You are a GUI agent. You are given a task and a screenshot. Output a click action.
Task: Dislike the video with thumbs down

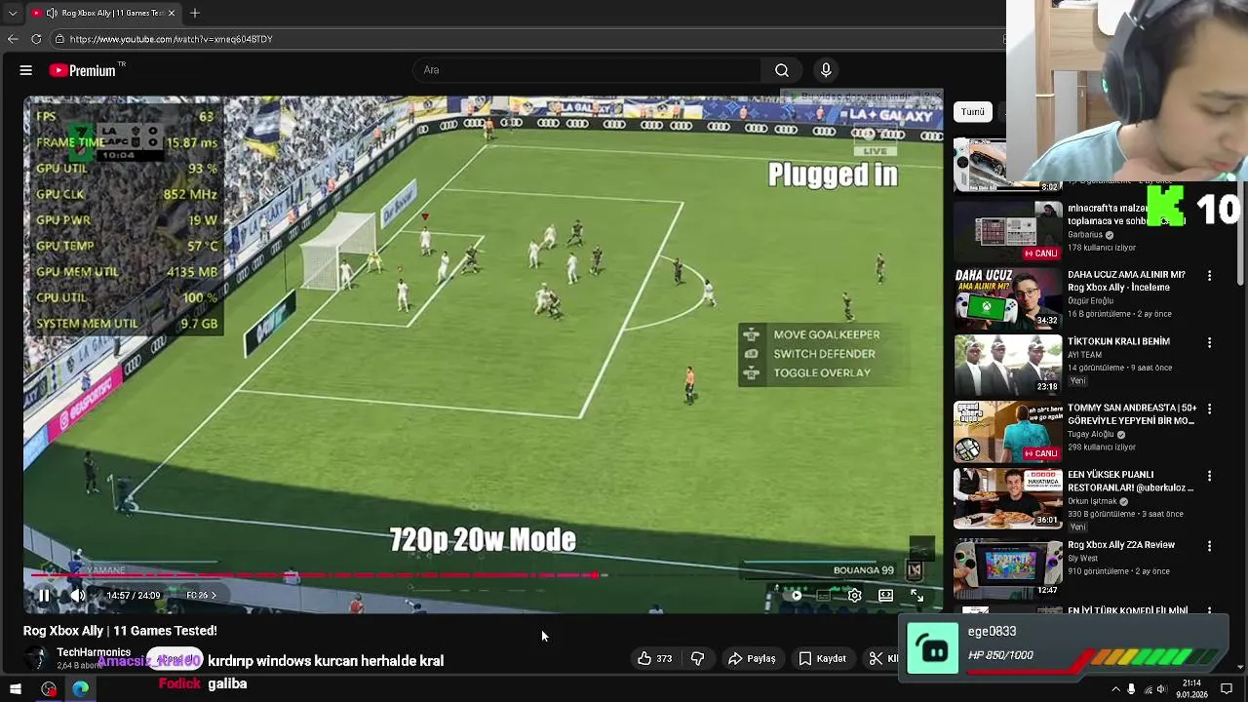[x=697, y=659]
